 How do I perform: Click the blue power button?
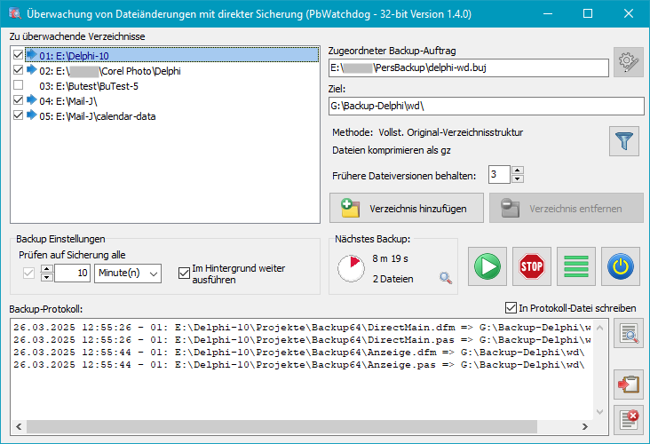point(621,266)
